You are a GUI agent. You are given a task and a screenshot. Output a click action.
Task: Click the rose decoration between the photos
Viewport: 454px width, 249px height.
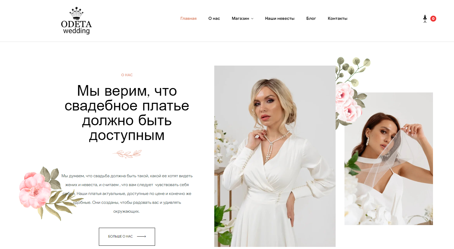352,92
